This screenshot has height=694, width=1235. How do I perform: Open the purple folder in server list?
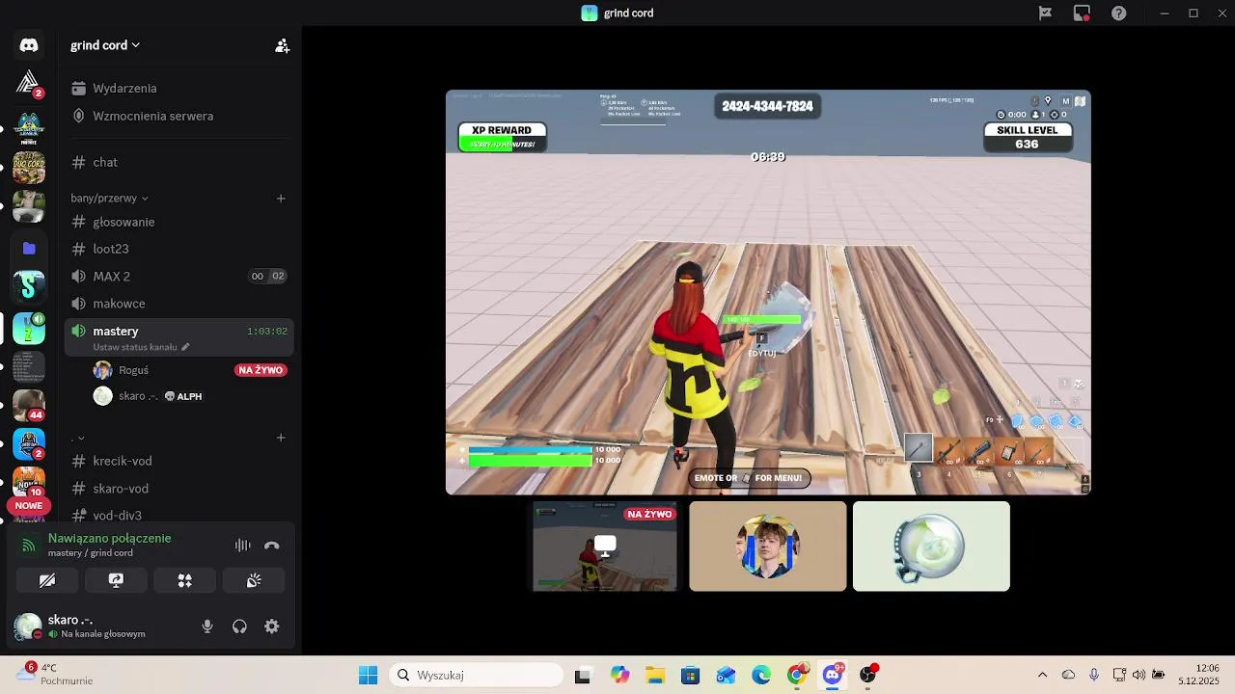click(29, 249)
